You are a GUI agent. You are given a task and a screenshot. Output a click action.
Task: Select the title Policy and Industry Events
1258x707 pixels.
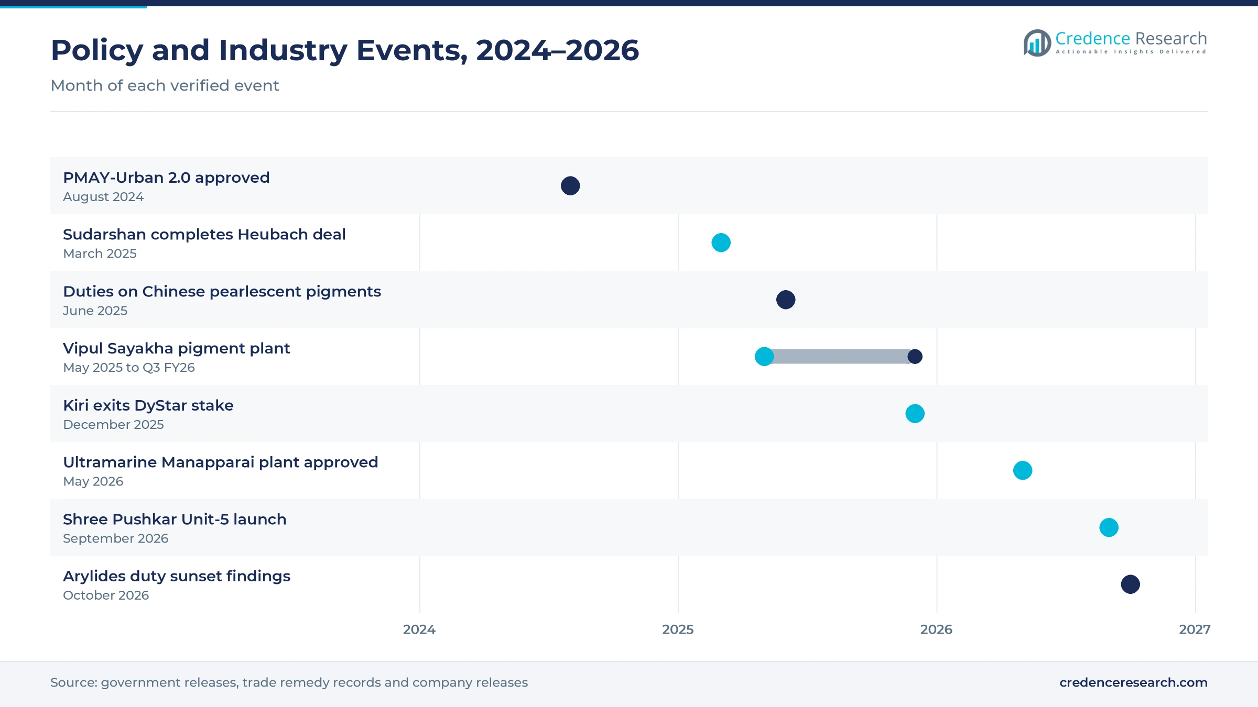point(345,50)
